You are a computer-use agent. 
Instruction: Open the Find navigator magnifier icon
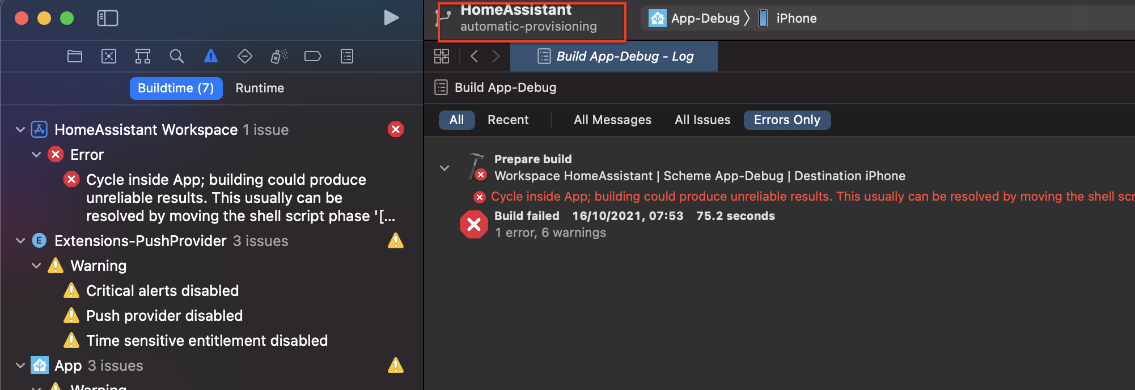coord(176,56)
